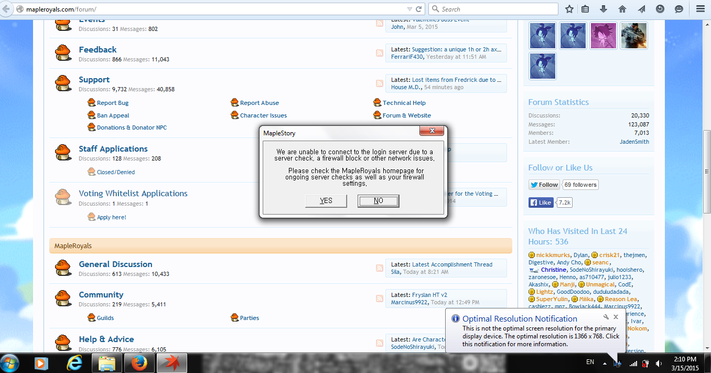Expand the URL bar history dropdown

point(410,9)
